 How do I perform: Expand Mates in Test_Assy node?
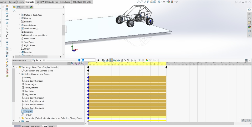pos(19,15)
